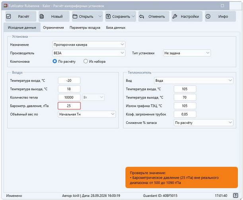This screenshot has height=200, width=243.
Task: Click the Расчёт button label
Action: pyautogui.click(x=23, y=16)
